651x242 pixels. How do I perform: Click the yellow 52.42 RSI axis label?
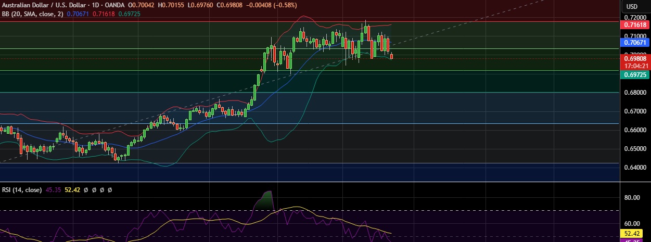635,234
